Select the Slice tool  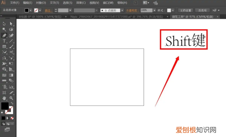(11, 93)
